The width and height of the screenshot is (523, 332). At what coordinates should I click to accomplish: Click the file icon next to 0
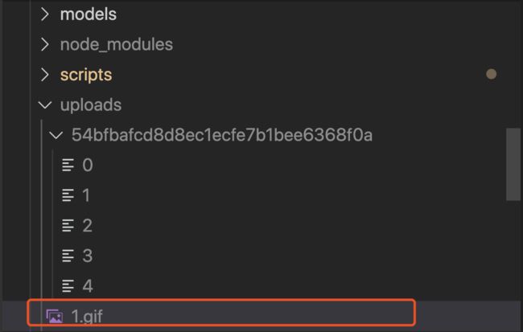point(68,165)
